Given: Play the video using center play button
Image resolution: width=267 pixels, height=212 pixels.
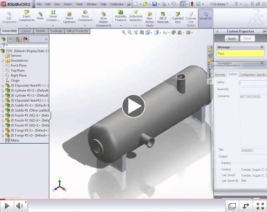Looking at the screenshot, I should pos(133,106).
